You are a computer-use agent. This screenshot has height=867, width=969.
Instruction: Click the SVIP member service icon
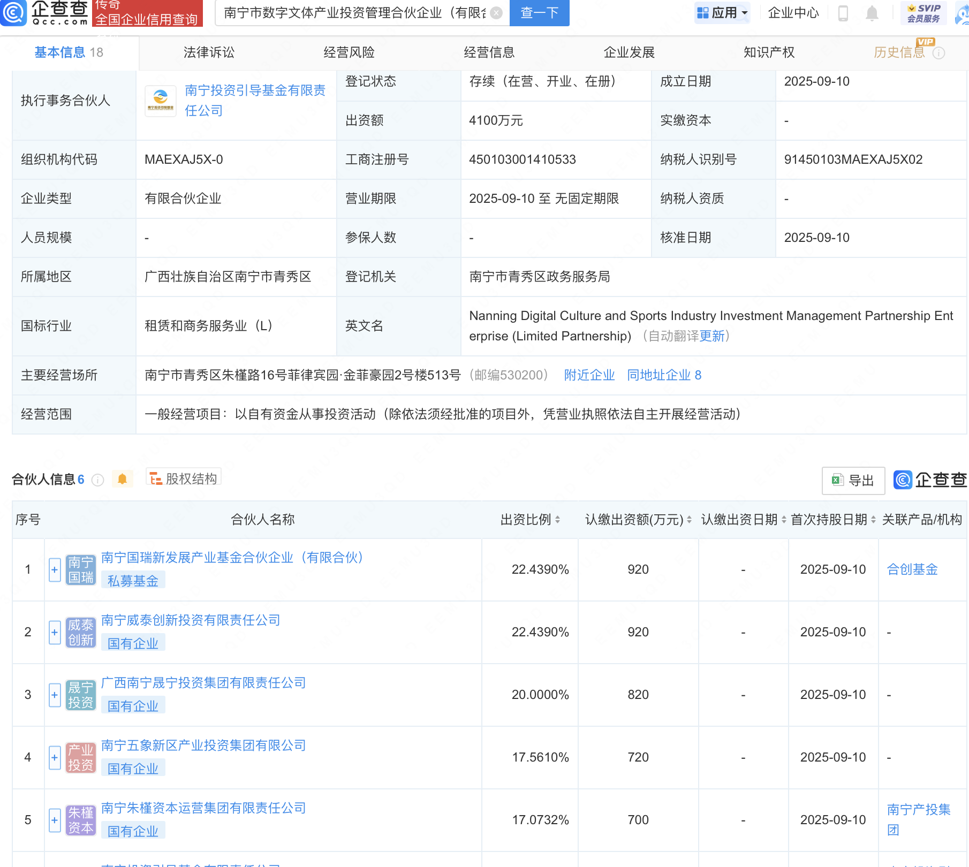coord(923,13)
